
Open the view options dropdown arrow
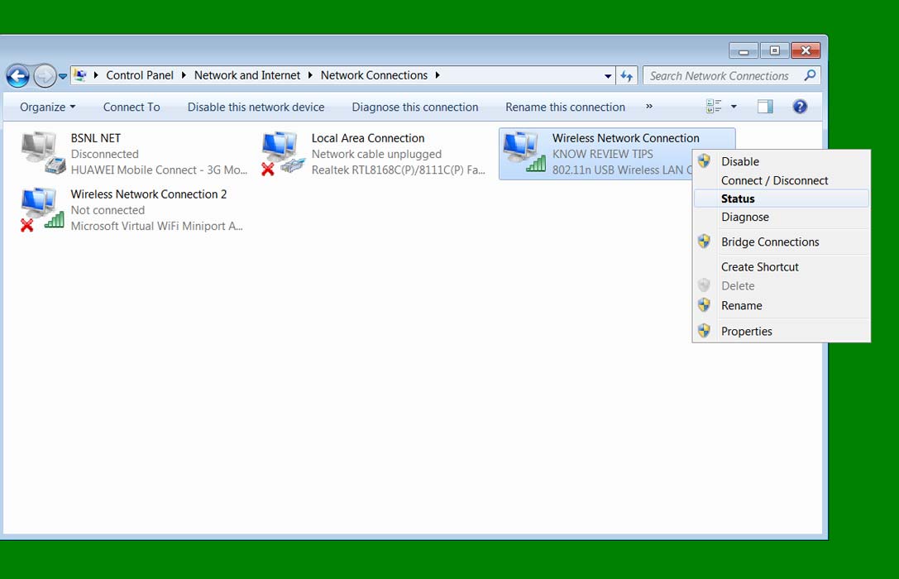pos(734,107)
